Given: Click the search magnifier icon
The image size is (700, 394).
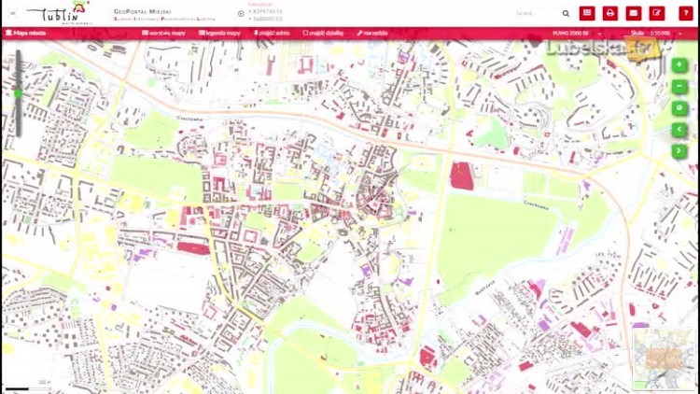Looking at the screenshot, I should click(566, 14).
